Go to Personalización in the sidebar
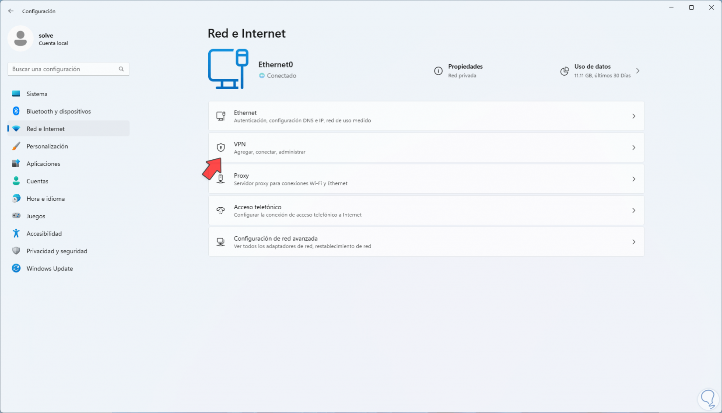 click(x=47, y=146)
